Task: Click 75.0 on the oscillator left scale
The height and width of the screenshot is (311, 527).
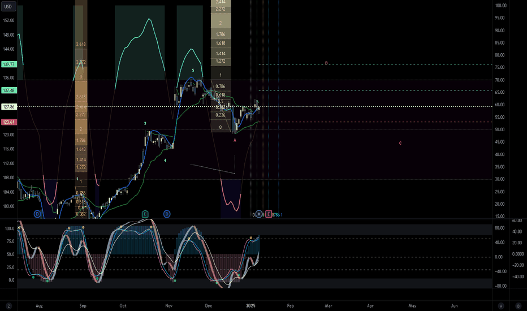Action: coord(10,241)
